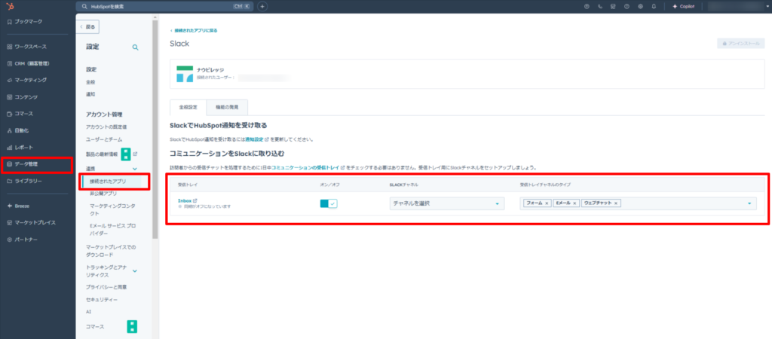
Task: Select アカウントの既定値 in sidebar
Action: [106, 127]
